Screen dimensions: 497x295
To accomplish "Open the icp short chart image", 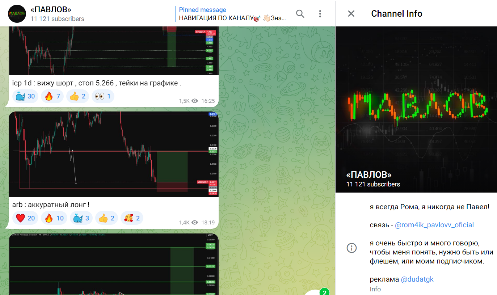I will (113, 51).
